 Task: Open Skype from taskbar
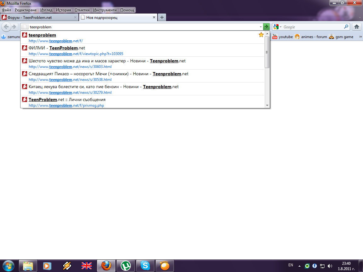[145, 266]
